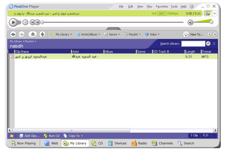Screen dimensions: 225x153
Task: Switch to the Devices tab
Action: (x=117, y=143)
